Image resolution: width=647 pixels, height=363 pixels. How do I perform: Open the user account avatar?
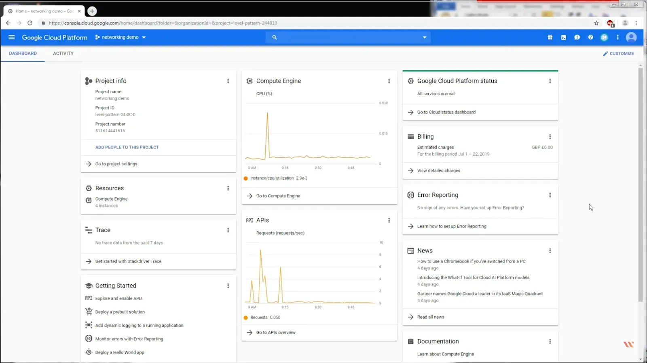pos(631,37)
